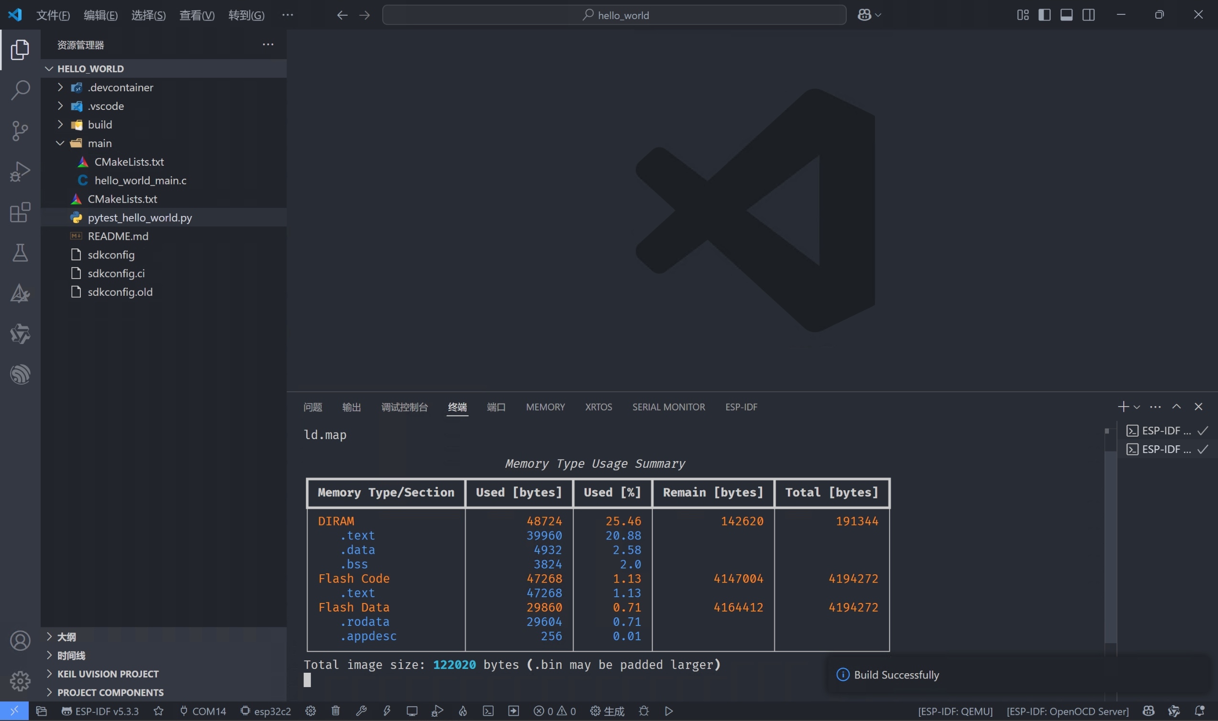Screen dimensions: 1218x721
Task: Click the esp32c2 target device button
Action: point(266,711)
